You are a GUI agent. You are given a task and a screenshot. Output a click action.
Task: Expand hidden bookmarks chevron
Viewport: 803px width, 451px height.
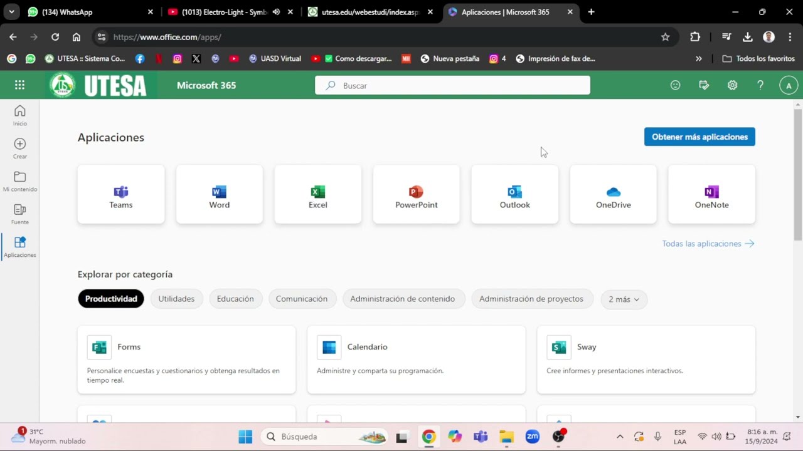[699, 58]
